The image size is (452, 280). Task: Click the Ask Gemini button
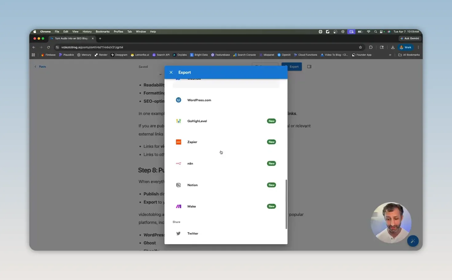pos(410,38)
